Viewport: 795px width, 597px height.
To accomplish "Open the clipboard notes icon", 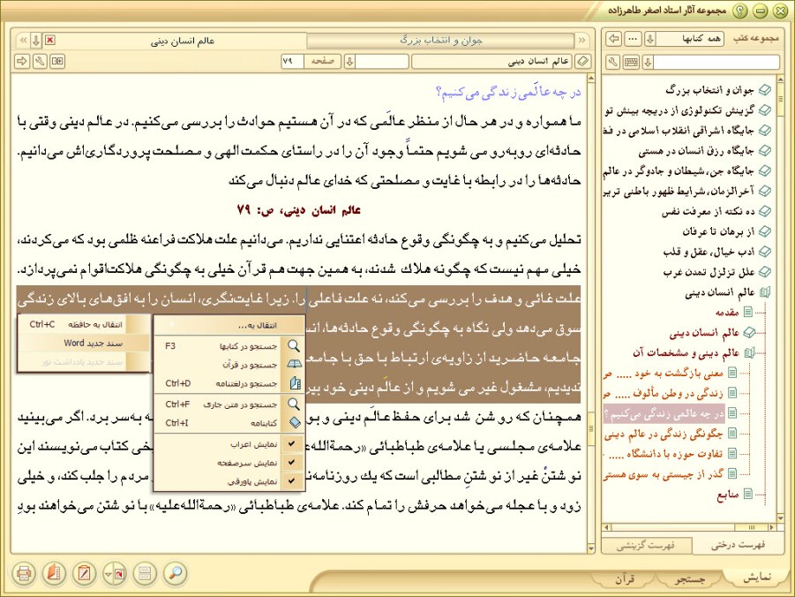I will pyautogui.click(x=84, y=574).
